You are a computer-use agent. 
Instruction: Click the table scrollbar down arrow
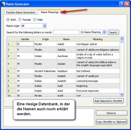pyautogui.click(x=122, y=94)
